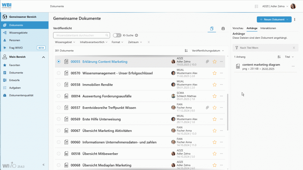This screenshot has height=170, width=303.
Task: Click the document list sort order icon
Action: tap(186, 50)
